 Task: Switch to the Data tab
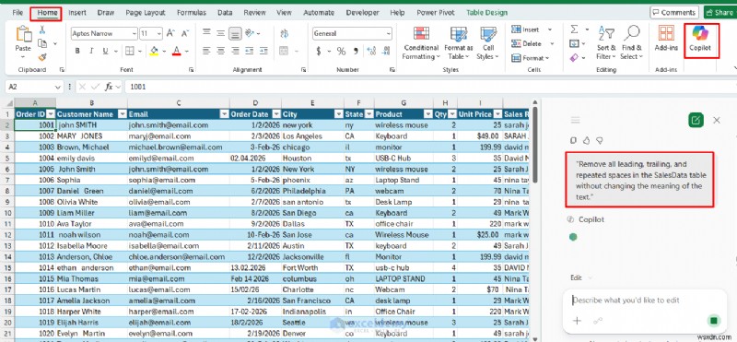pyautogui.click(x=225, y=13)
